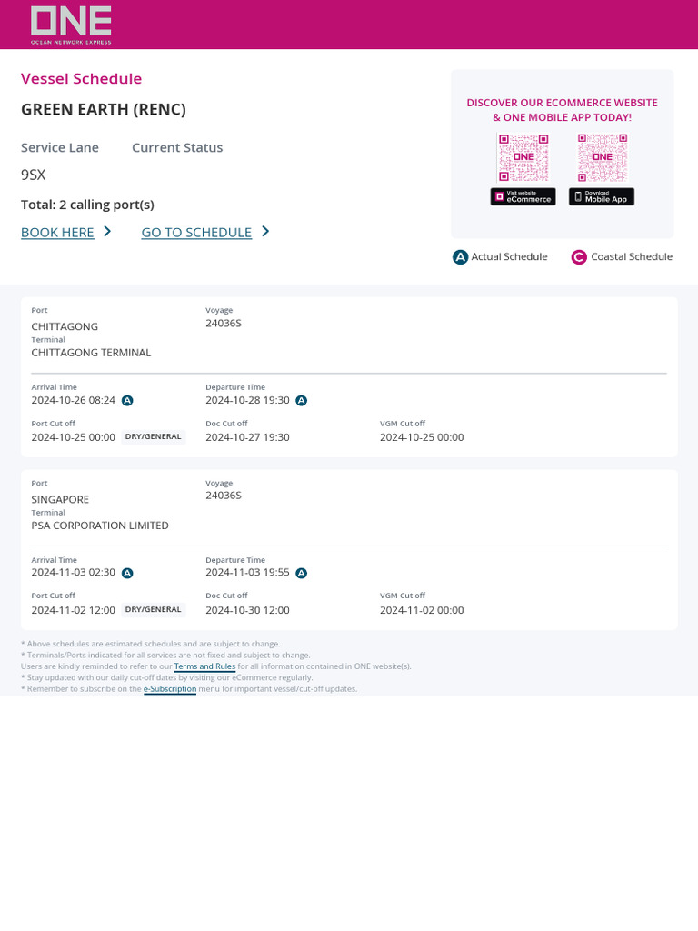
Task: Follow the GO TO SCHEDULE link
Action: coord(196,232)
